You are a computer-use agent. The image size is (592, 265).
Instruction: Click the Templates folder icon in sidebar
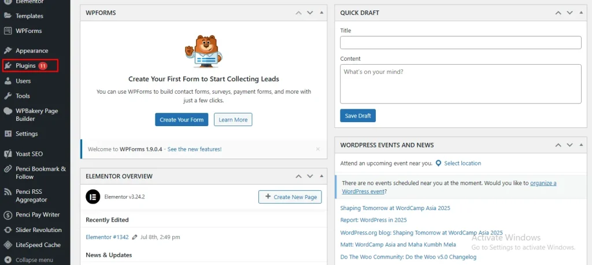coord(8,16)
